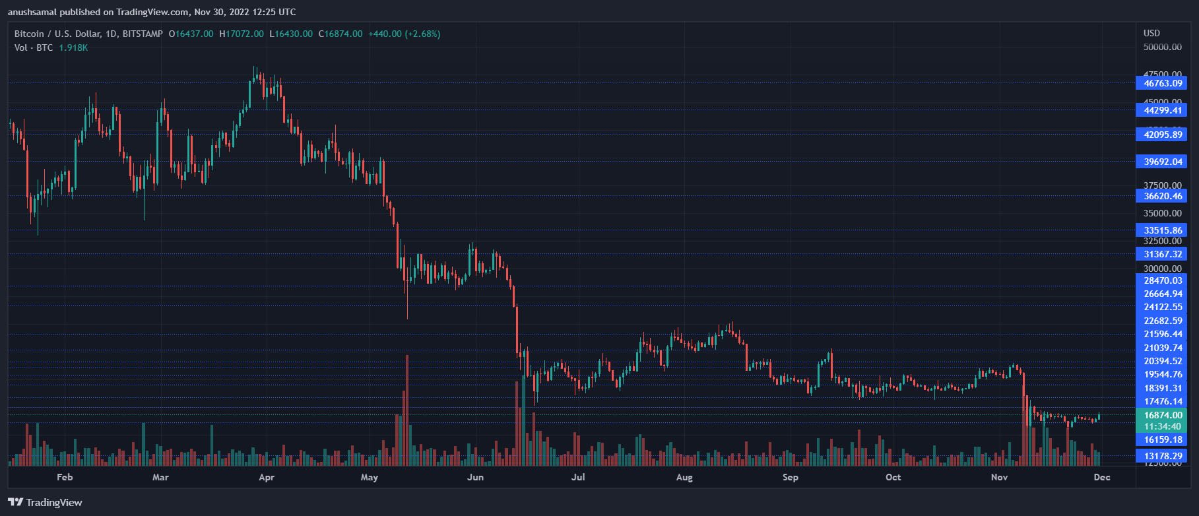1199x516 pixels.
Task: Click the Mar label on time axis
Action: (x=160, y=477)
